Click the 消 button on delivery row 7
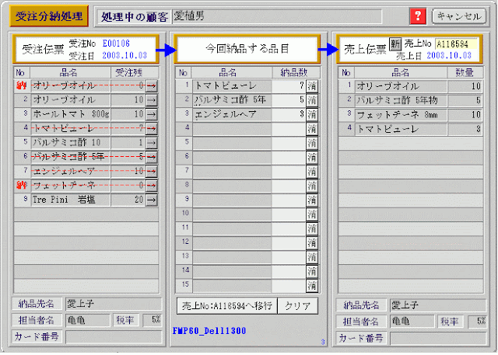498x355 pixels. [x=312, y=172]
